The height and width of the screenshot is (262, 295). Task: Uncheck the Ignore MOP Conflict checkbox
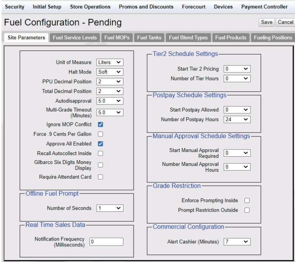coord(101,124)
